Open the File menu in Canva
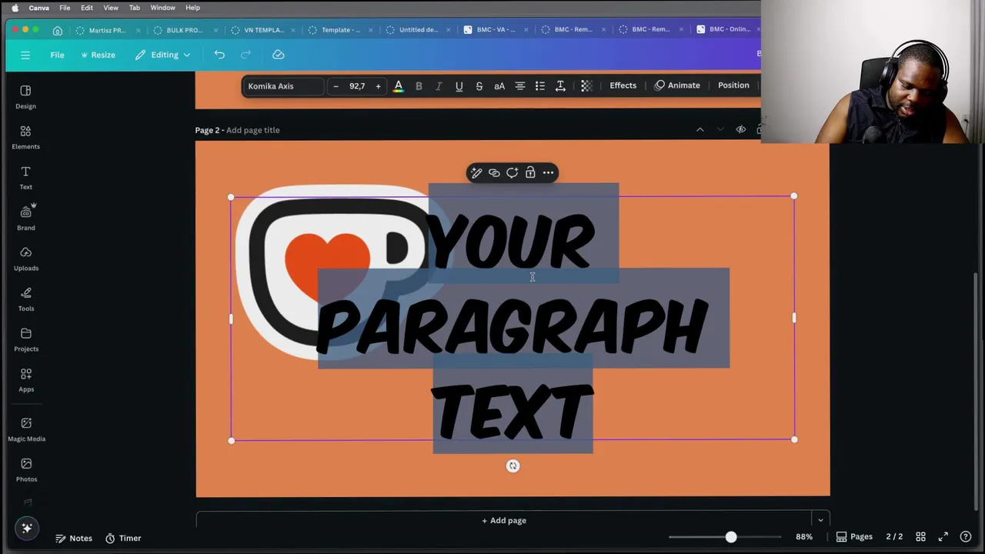 pyautogui.click(x=57, y=55)
